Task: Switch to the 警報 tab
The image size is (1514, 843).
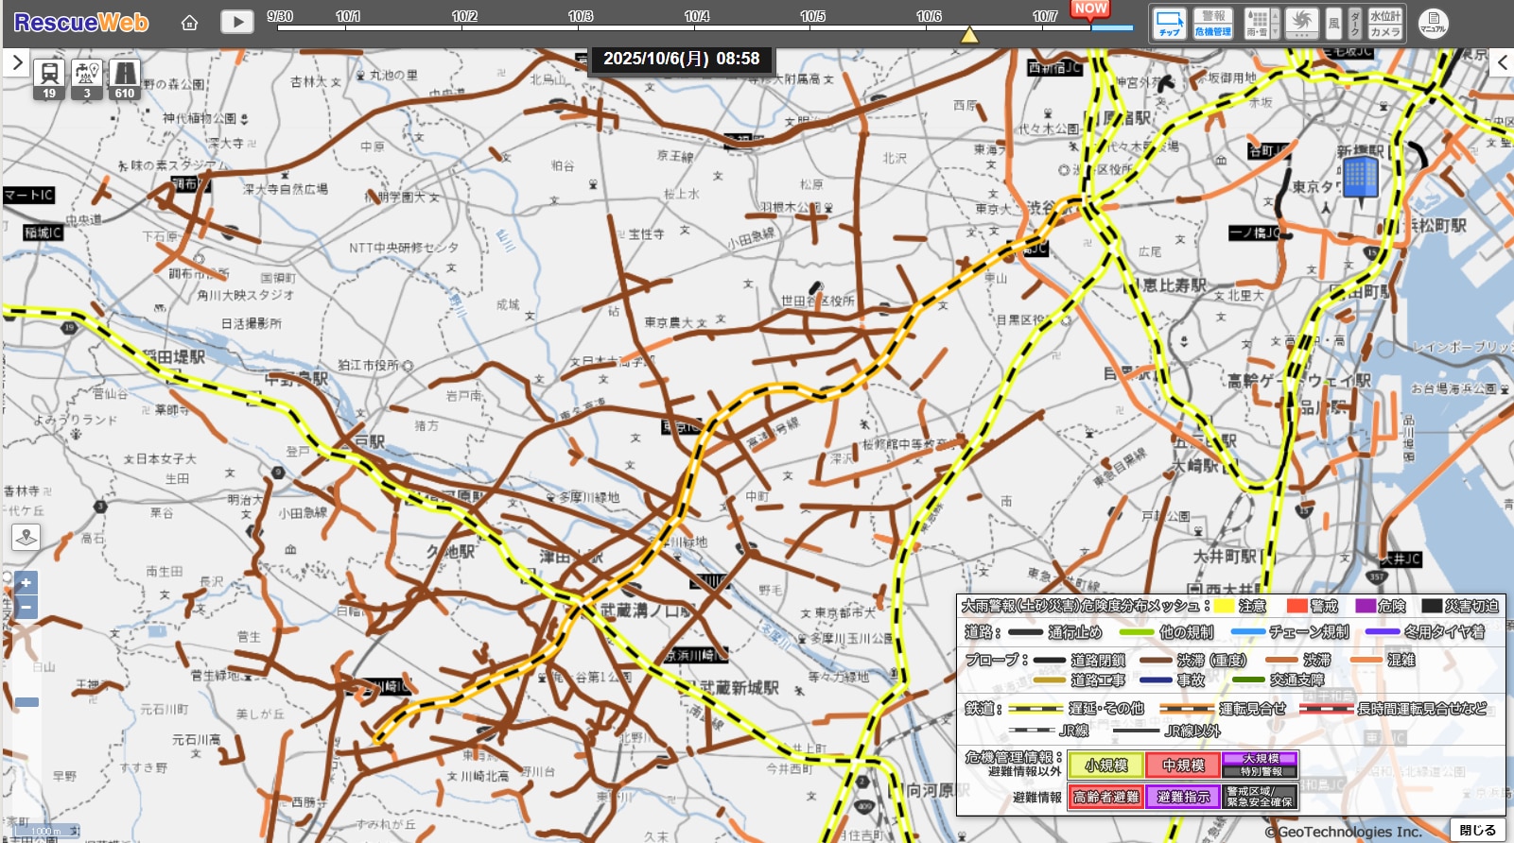Action: click(x=1213, y=15)
